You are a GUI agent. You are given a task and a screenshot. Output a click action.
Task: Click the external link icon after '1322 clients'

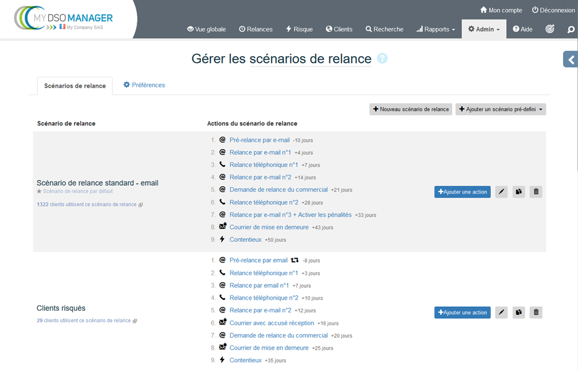coord(141,204)
